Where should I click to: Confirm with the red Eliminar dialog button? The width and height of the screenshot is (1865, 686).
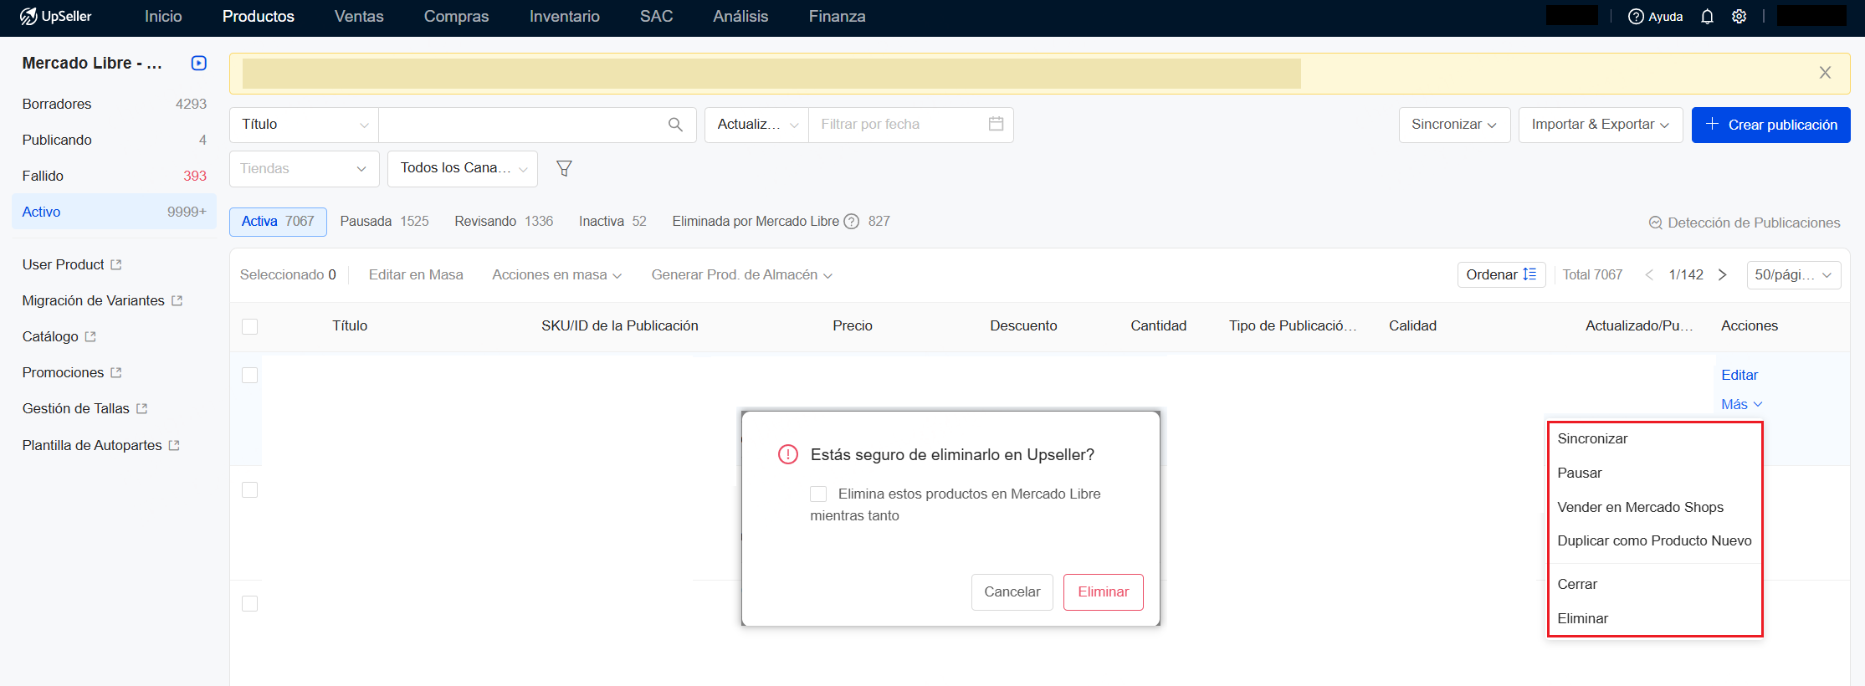(1103, 591)
